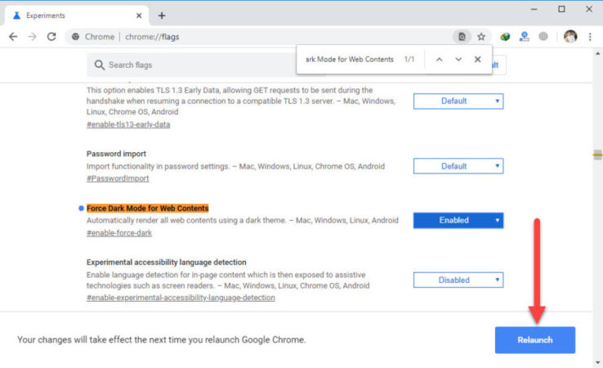Open the #enable-force-dark link
This screenshot has width=603, height=368.
119,233
